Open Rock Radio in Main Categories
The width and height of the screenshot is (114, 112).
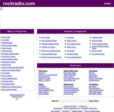[x=6, y=37]
